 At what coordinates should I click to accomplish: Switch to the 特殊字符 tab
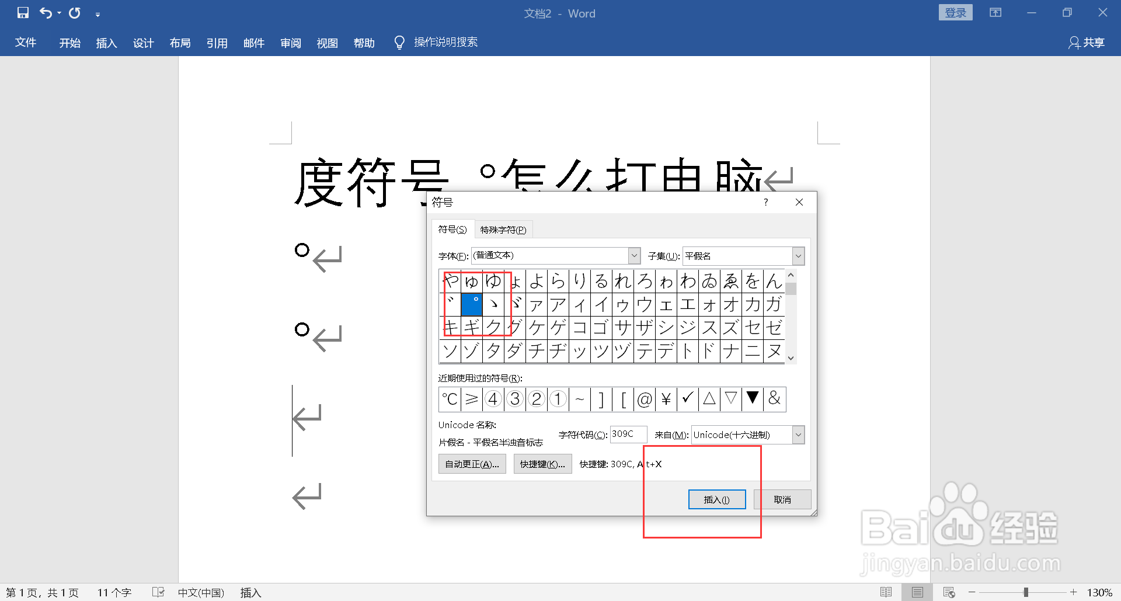pyautogui.click(x=503, y=229)
